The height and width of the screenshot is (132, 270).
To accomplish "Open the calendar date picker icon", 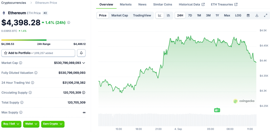I will [248, 15].
